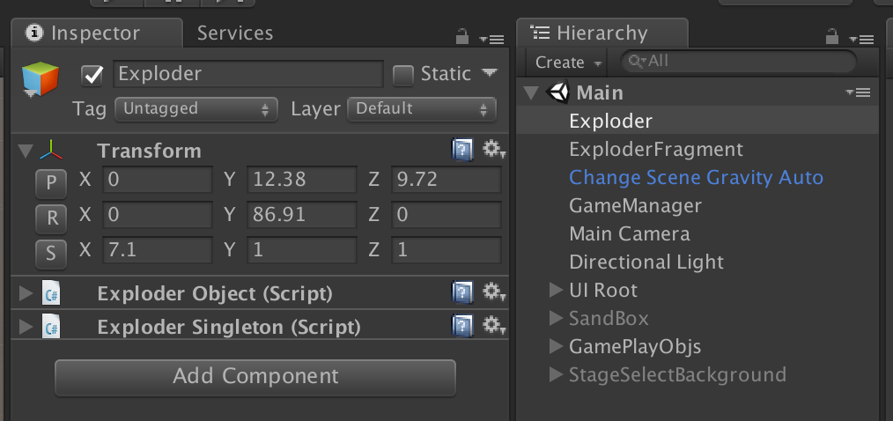Enable the Static checkbox
Image resolution: width=893 pixels, height=421 pixels.
[x=403, y=76]
